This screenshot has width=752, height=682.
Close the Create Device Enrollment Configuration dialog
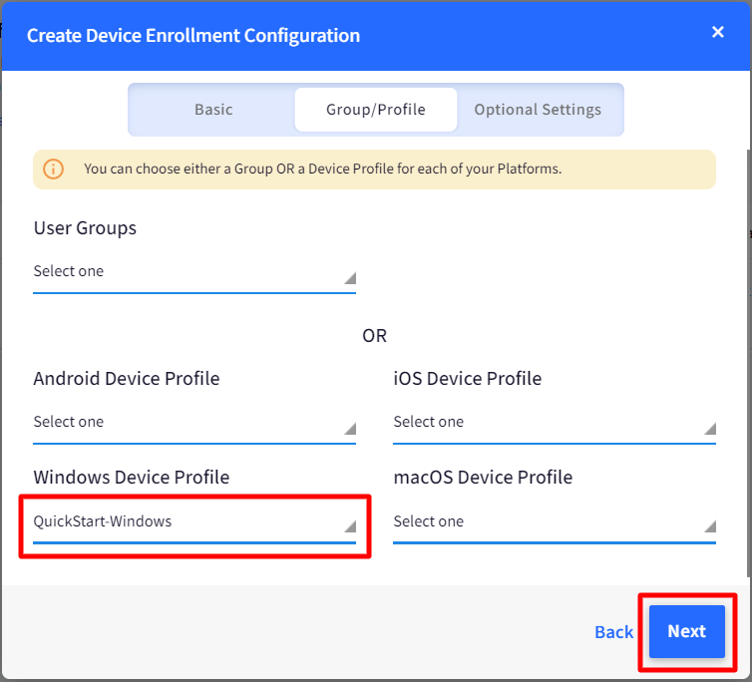click(x=717, y=32)
